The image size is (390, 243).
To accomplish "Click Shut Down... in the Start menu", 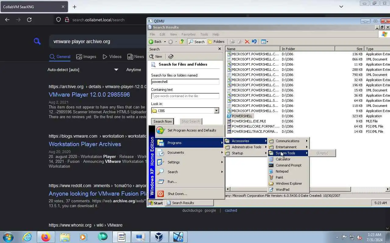I will point(190,194).
